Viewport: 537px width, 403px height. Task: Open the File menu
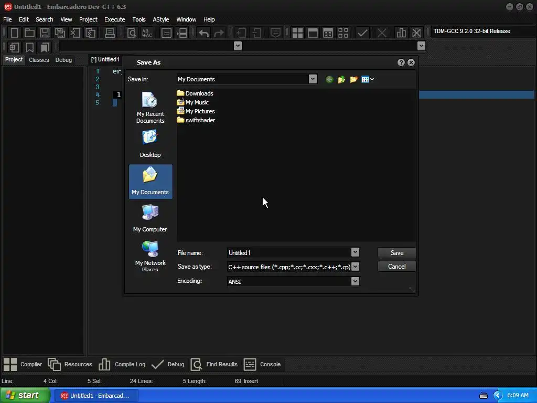coord(7,19)
